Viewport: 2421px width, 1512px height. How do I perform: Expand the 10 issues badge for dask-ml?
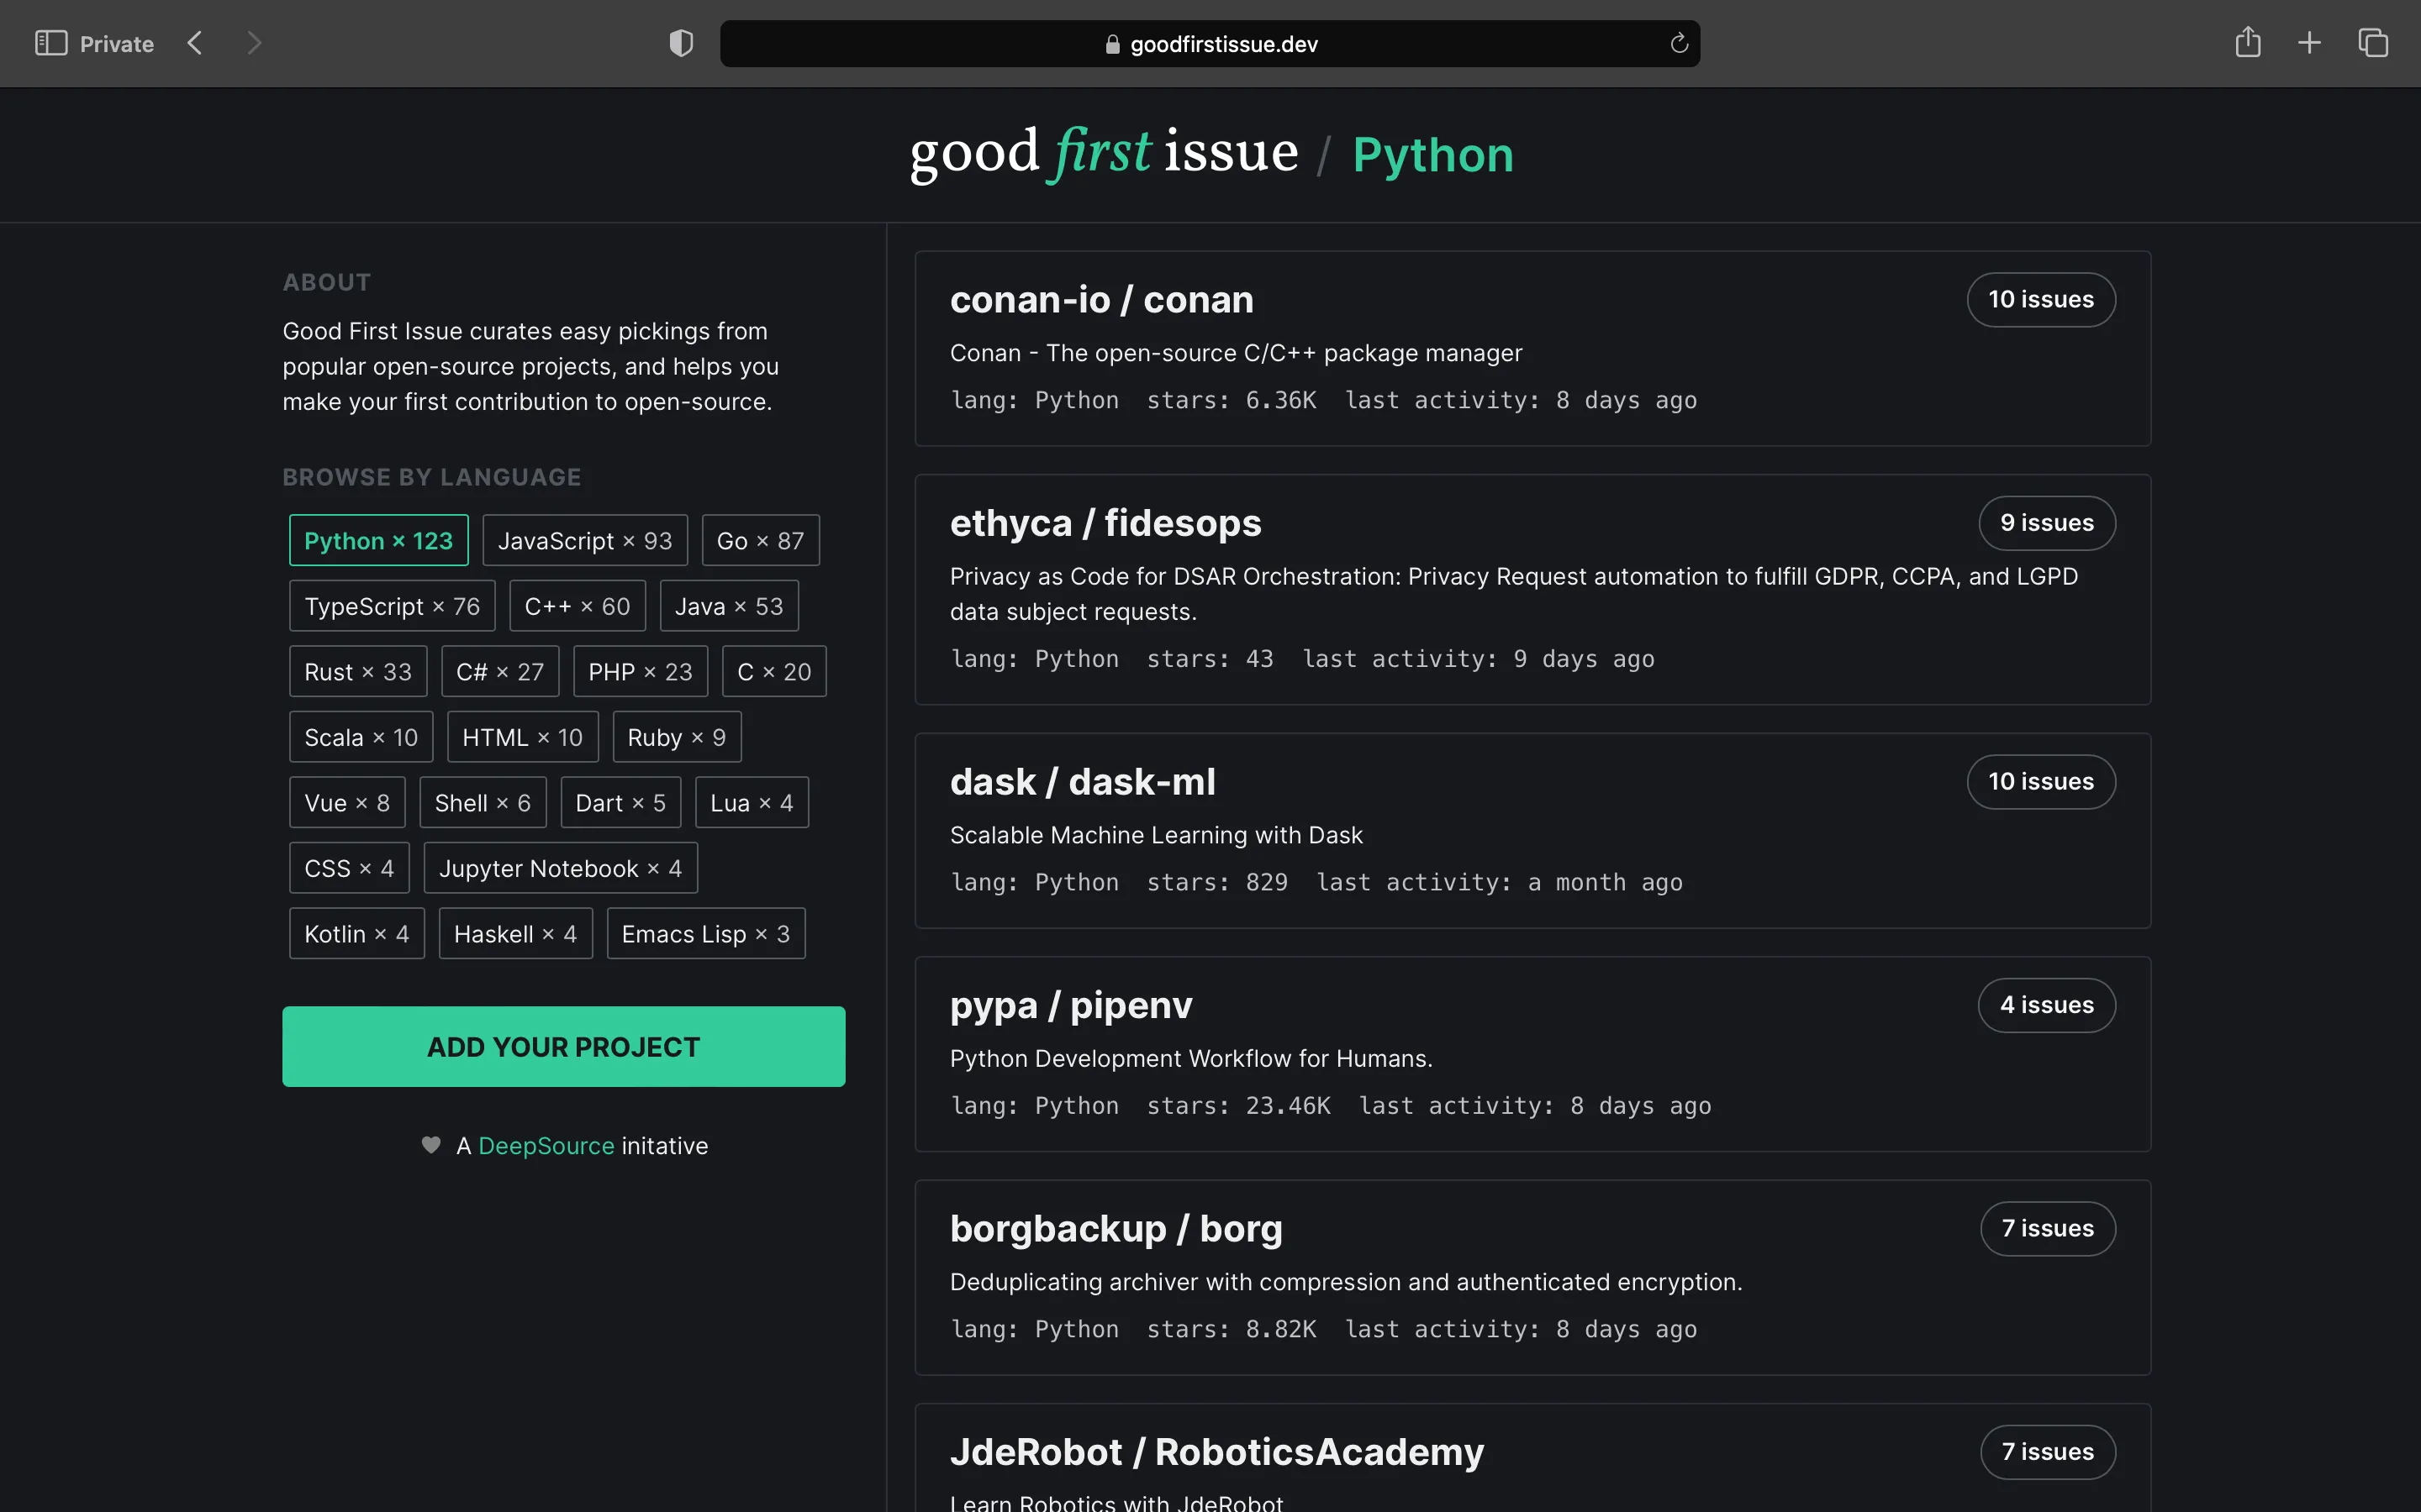click(2041, 781)
